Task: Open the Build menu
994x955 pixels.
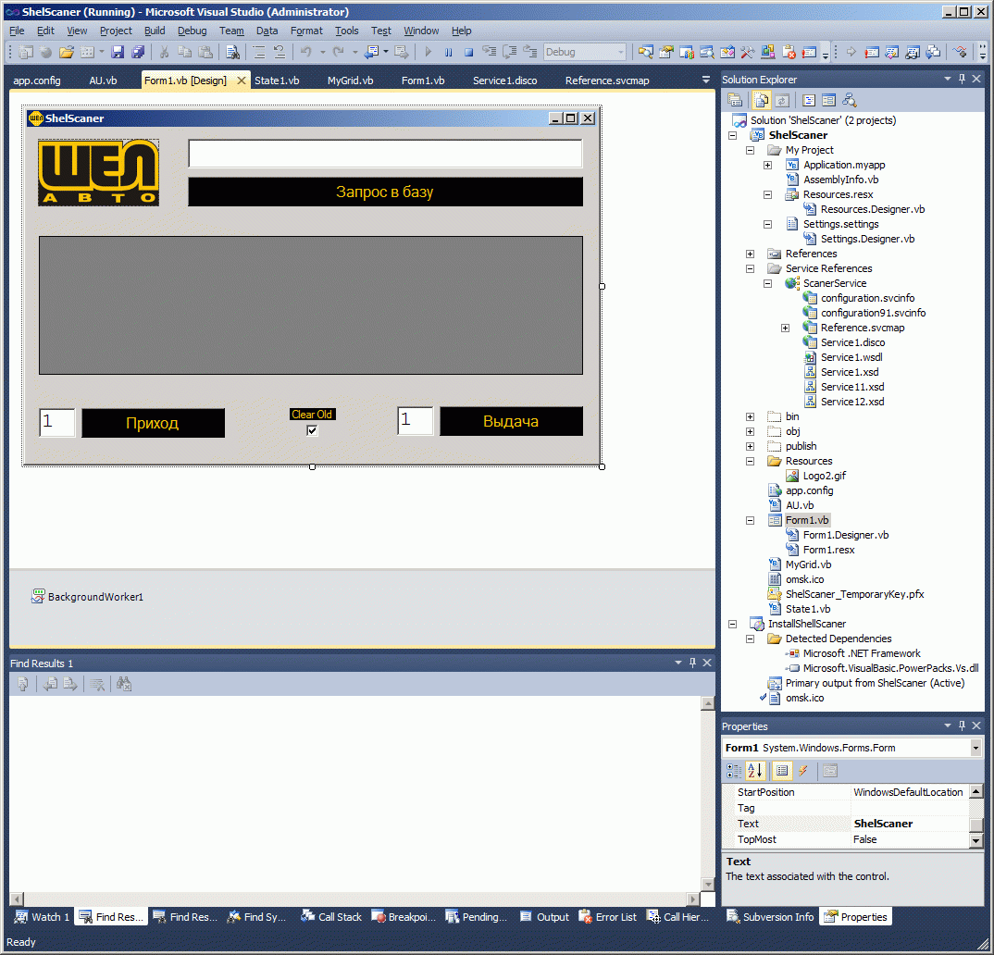Action: 154,31
